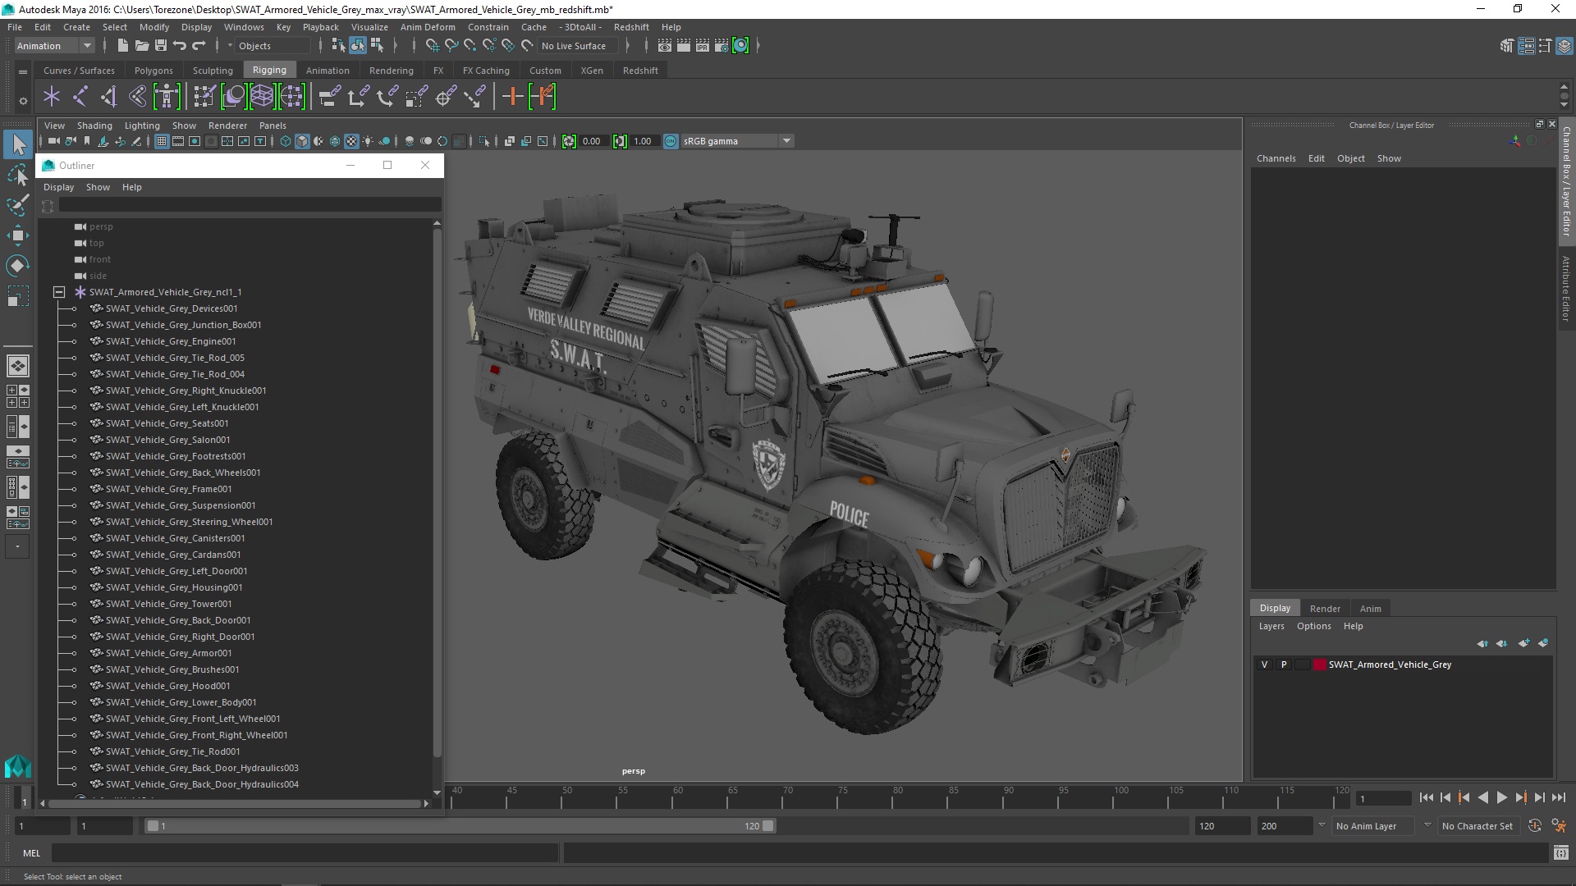Toggle the viewport color management ON button
1576x886 pixels.
671,141
